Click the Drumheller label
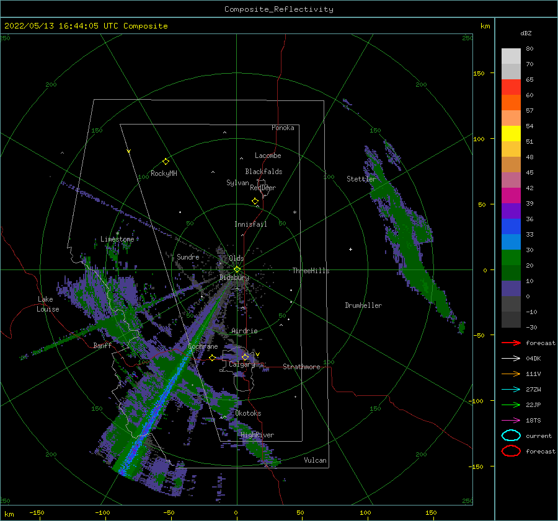The width and height of the screenshot is (558, 521). (363, 305)
